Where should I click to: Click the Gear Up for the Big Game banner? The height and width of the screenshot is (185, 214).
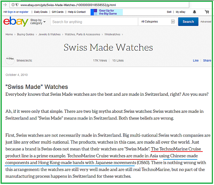[107, 12]
